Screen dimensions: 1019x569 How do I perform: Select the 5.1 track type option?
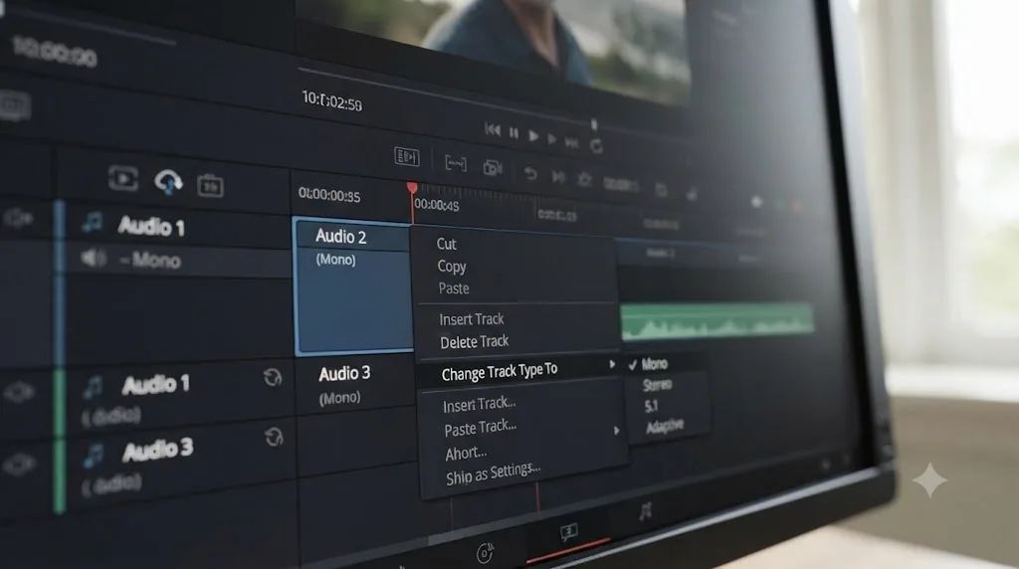click(651, 406)
